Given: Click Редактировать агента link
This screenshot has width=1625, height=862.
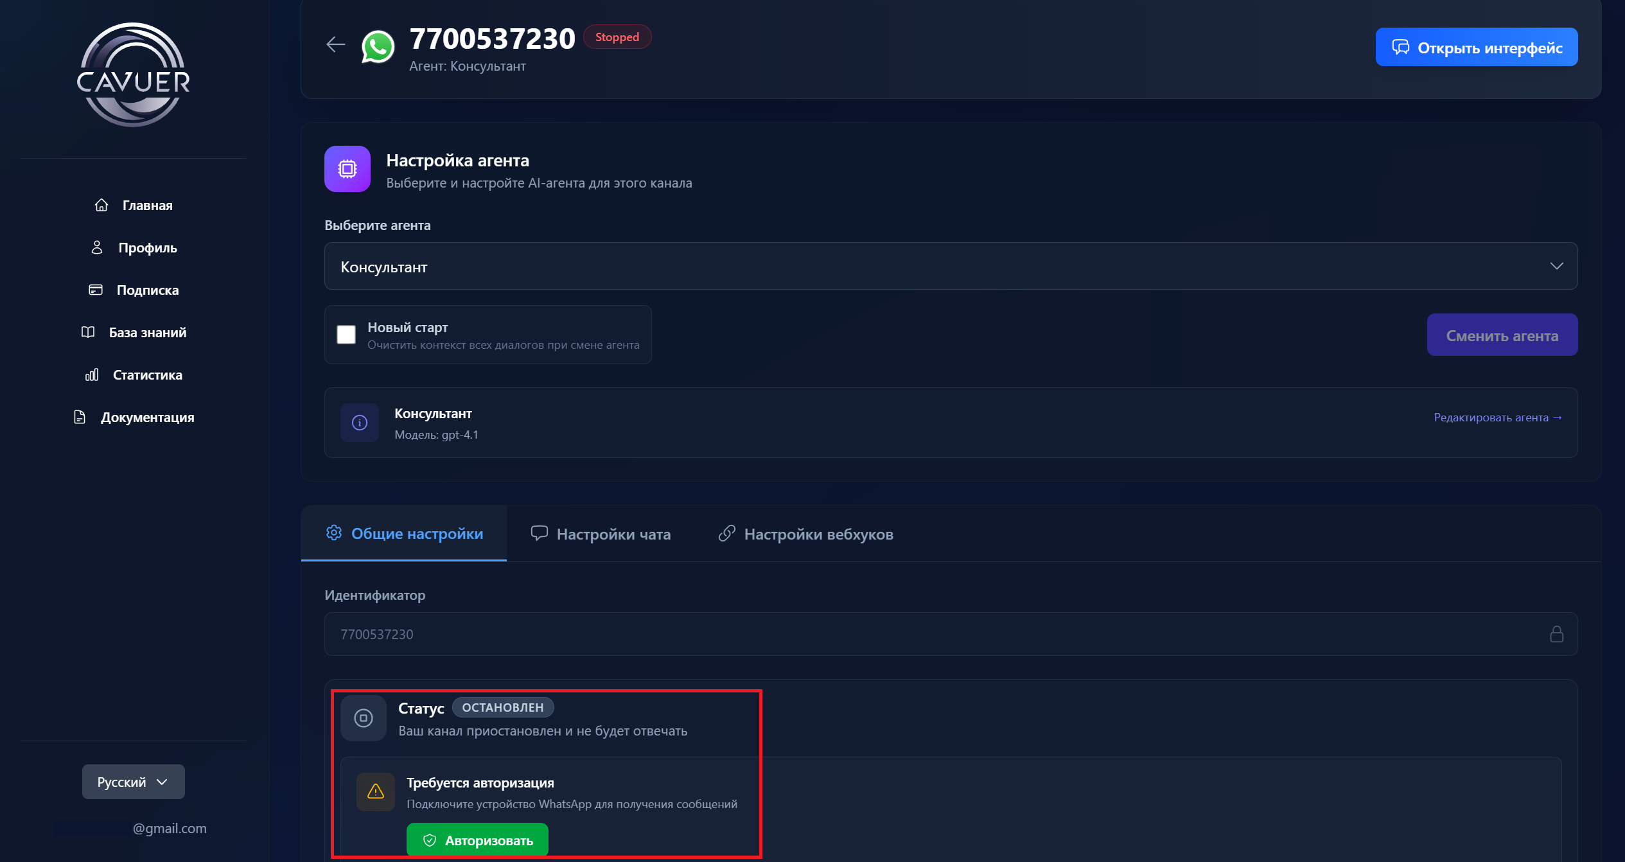Looking at the screenshot, I should tap(1497, 418).
